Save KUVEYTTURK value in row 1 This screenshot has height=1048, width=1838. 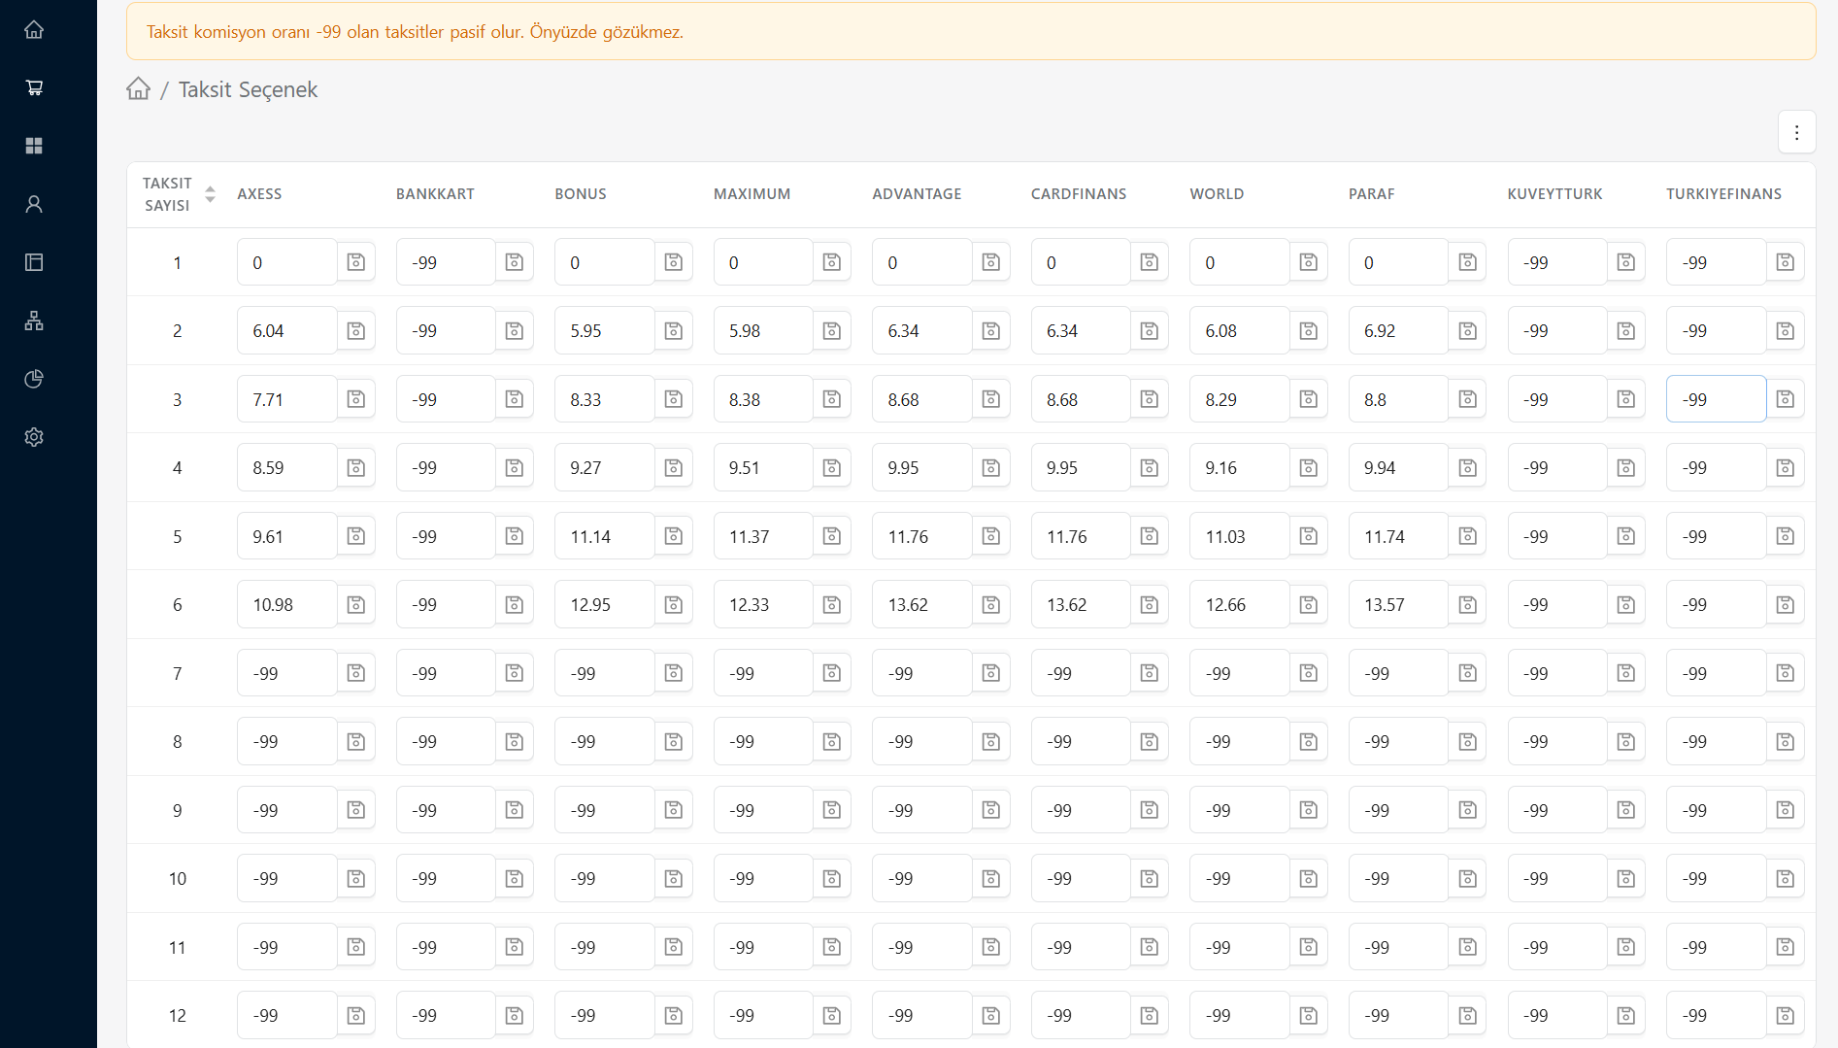[1626, 262]
